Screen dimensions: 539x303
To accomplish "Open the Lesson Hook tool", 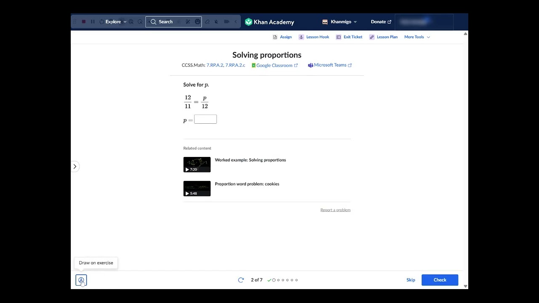I will [x=314, y=37].
